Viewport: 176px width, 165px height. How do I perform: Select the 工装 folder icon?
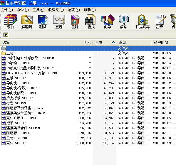click(3, 53)
